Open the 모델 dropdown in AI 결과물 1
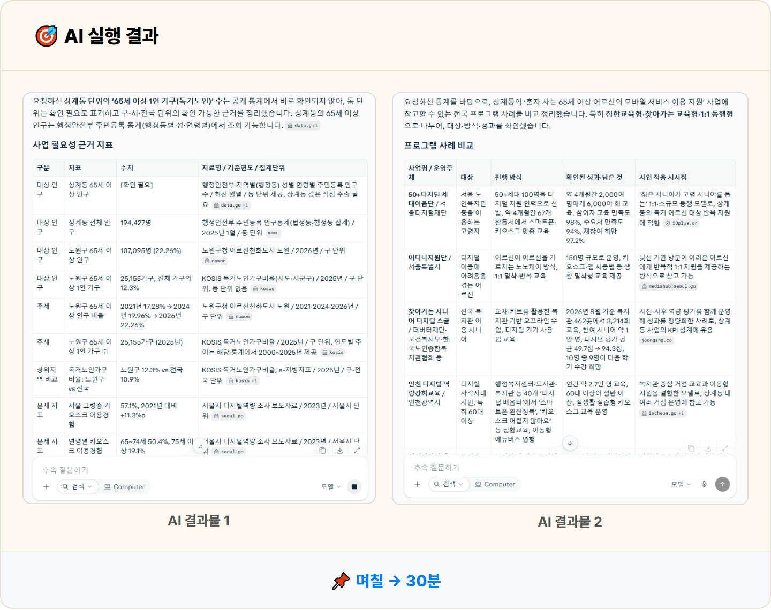 [x=331, y=487]
